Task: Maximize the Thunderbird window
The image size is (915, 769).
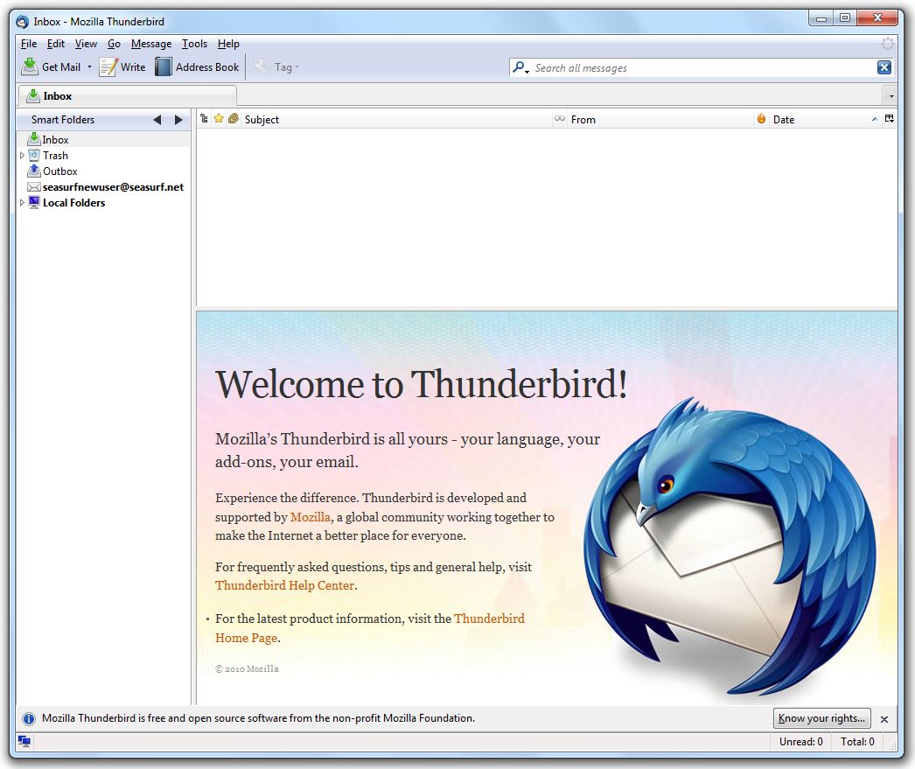Action: point(844,18)
